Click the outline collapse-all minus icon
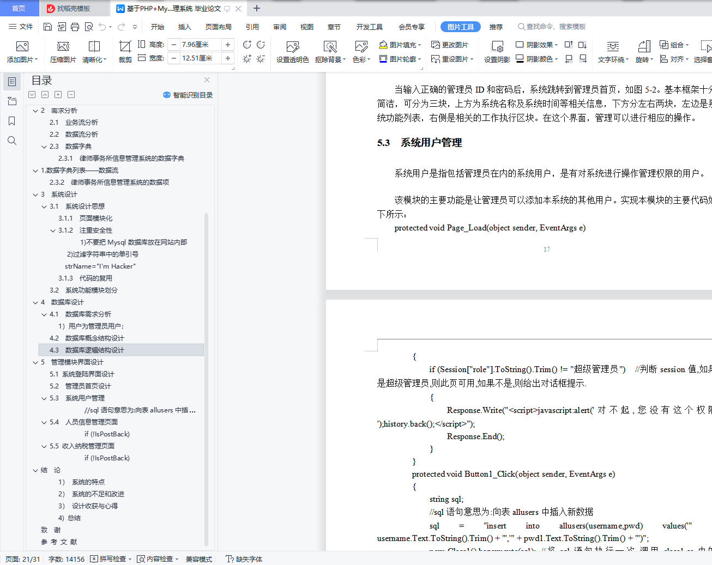The height and width of the screenshot is (565, 712). (x=71, y=95)
